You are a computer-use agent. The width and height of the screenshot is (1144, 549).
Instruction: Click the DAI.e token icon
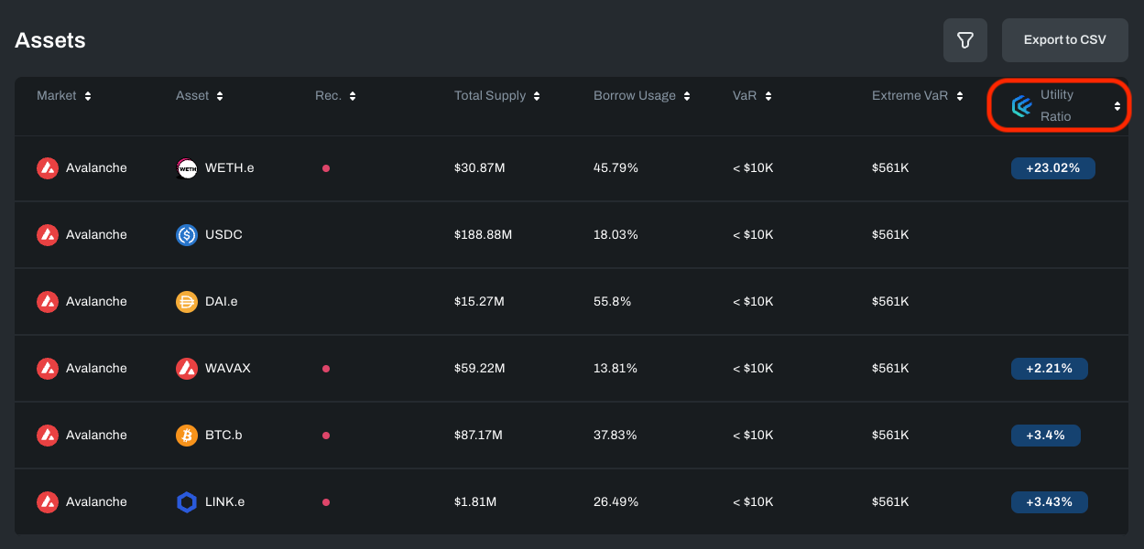[187, 302]
